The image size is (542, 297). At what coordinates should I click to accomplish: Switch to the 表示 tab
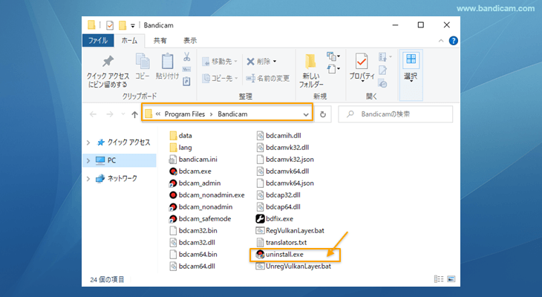pos(190,40)
